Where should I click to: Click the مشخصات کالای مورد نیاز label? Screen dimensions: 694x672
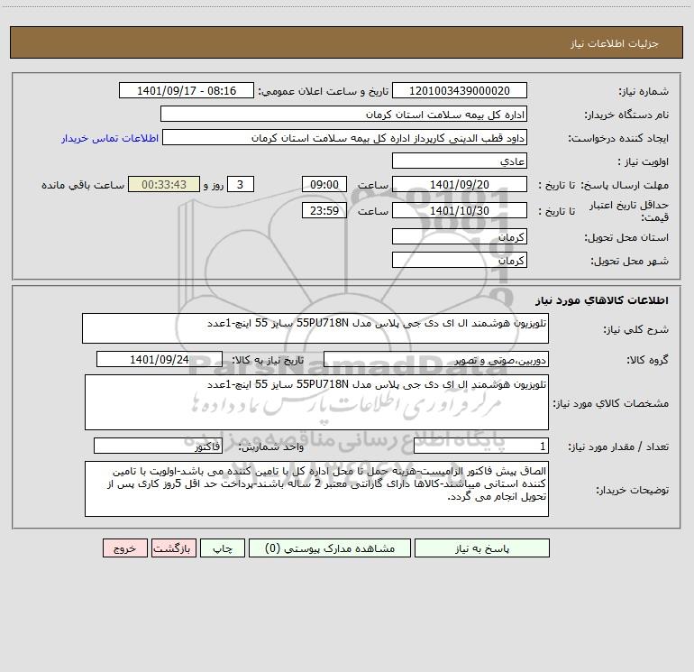point(611,403)
